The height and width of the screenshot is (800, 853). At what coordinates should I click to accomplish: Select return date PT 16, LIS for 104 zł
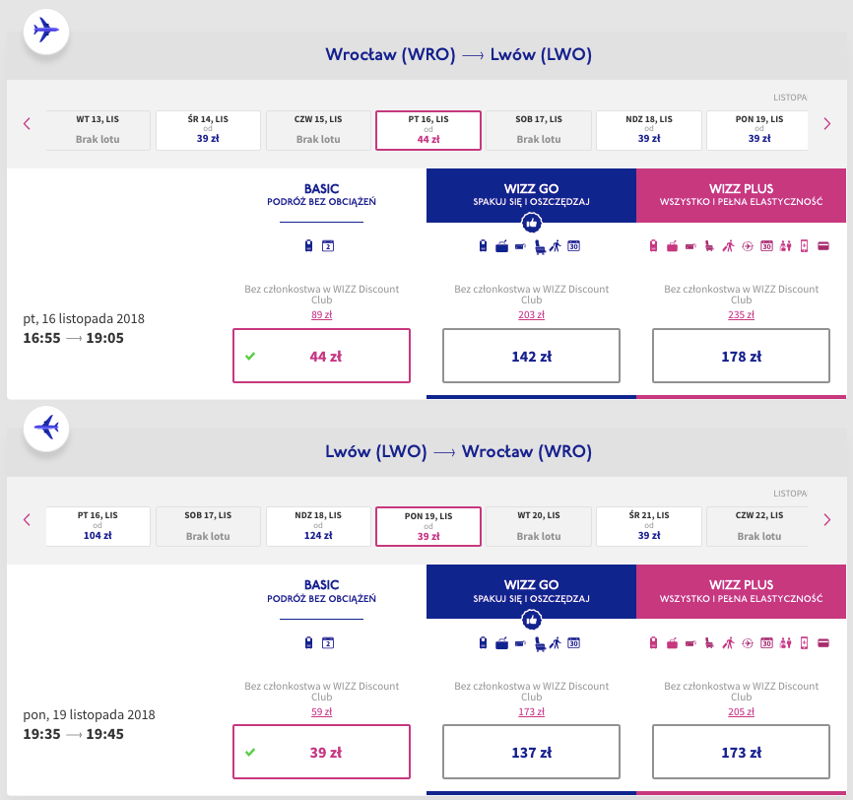[98, 526]
